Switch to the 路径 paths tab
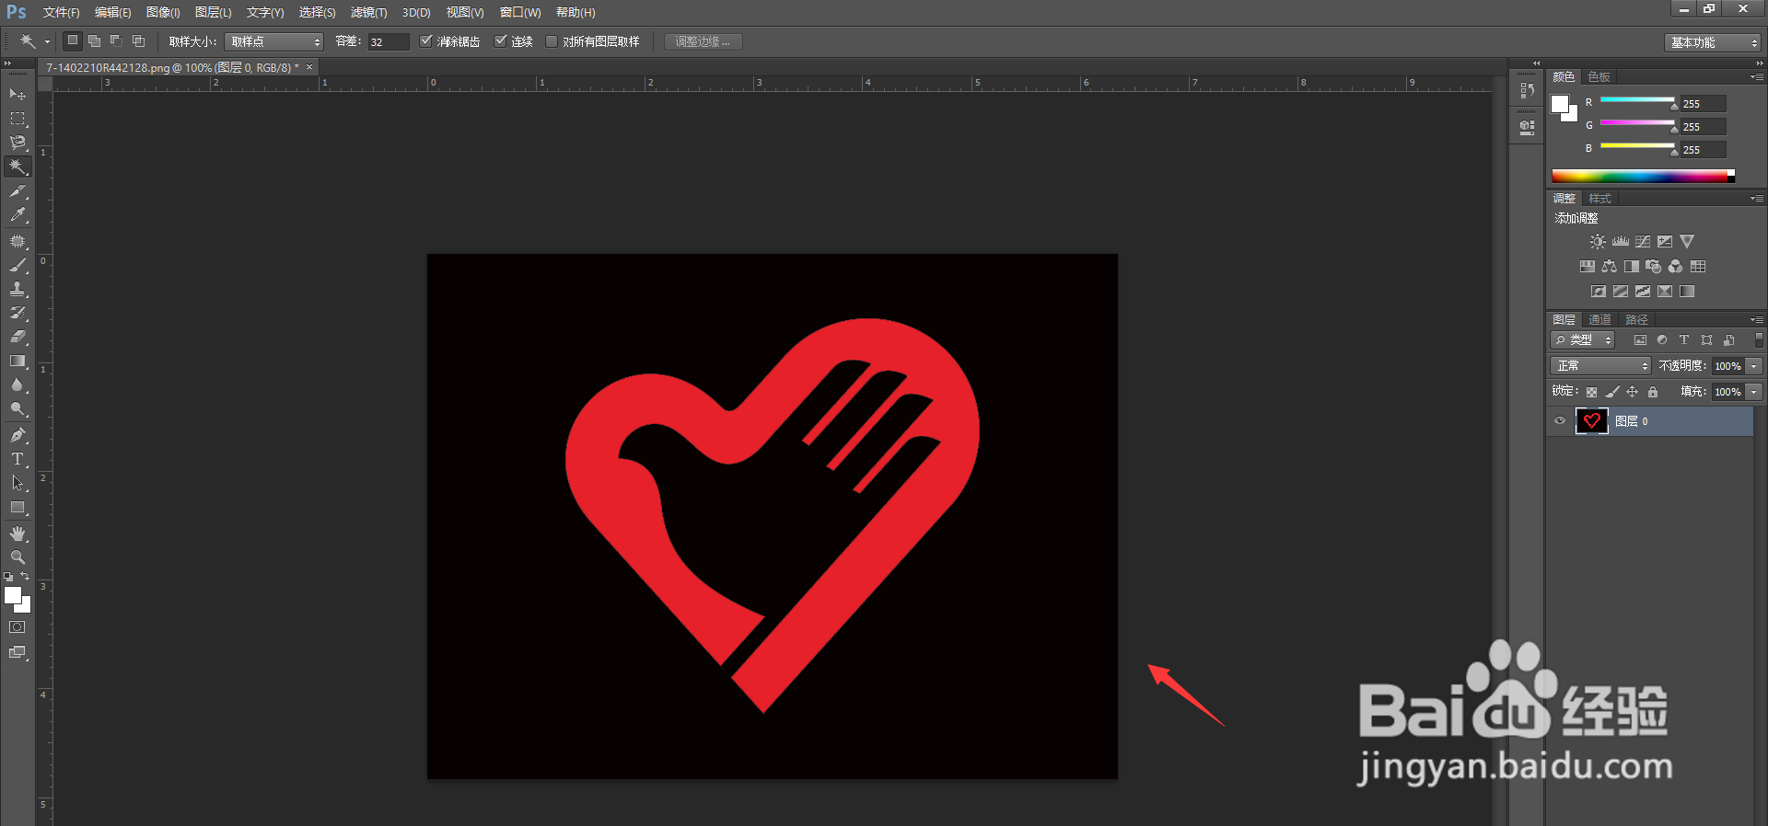This screenshot has height=826, width=1768. click(x=1636, y=320)
